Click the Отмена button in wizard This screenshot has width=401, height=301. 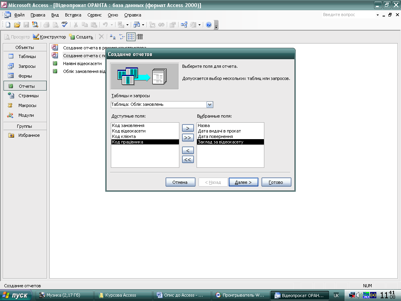[180, 182]
